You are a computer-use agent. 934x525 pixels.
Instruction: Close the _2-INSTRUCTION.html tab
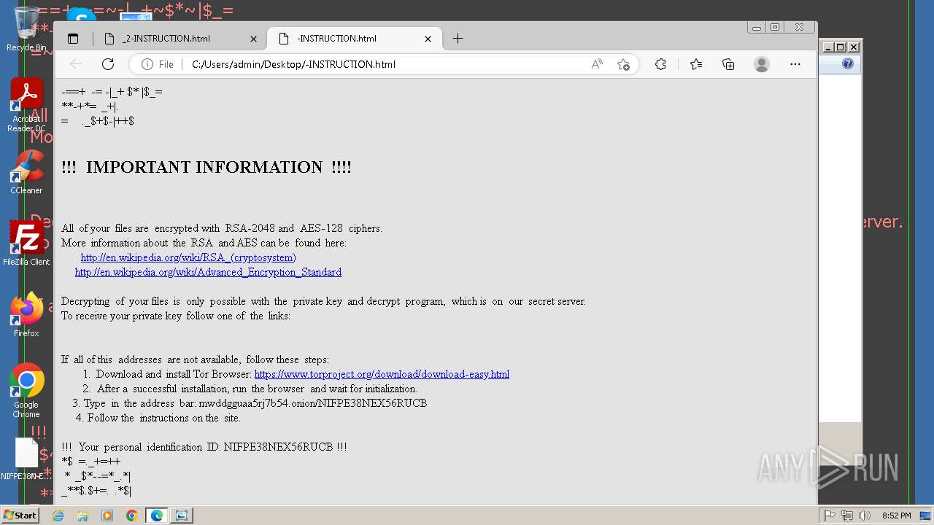pyautogui.click(x=254, y=39)
